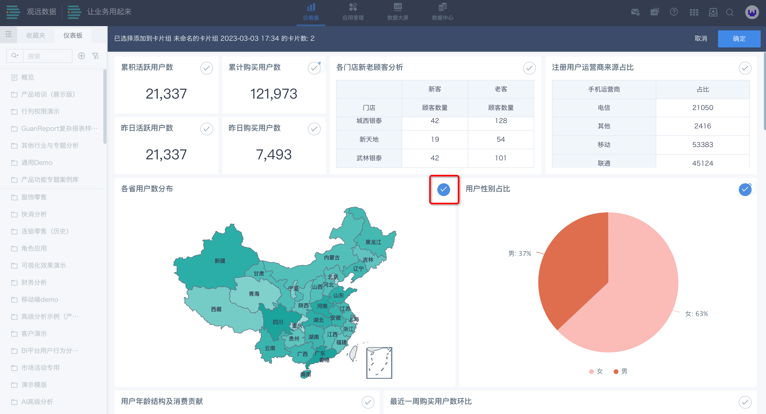Expand the 服饰零售 folder
The height and width of the screenshot is (414, 766).
(34, 197)
